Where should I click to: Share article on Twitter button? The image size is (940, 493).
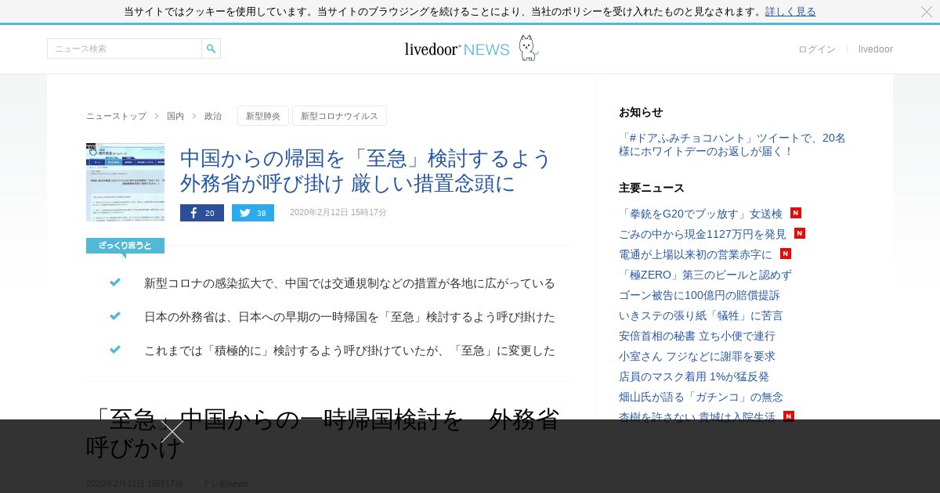[253, 213]
